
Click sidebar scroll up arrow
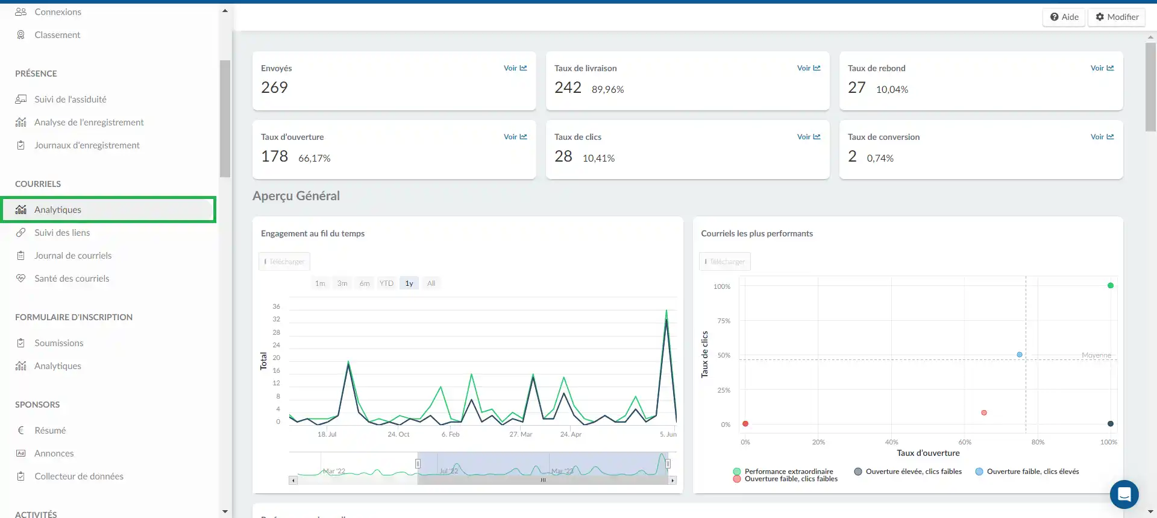pos(225,11)
